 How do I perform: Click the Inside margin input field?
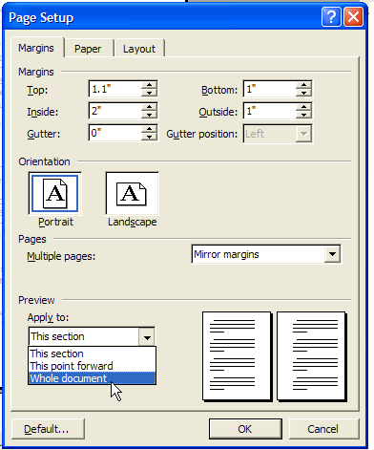click(x=115, y=111)
